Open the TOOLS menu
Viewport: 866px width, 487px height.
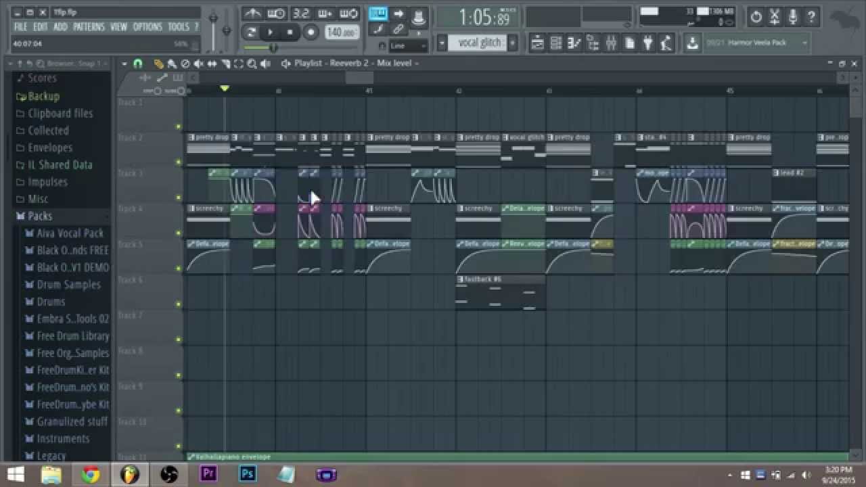point(179,27)
